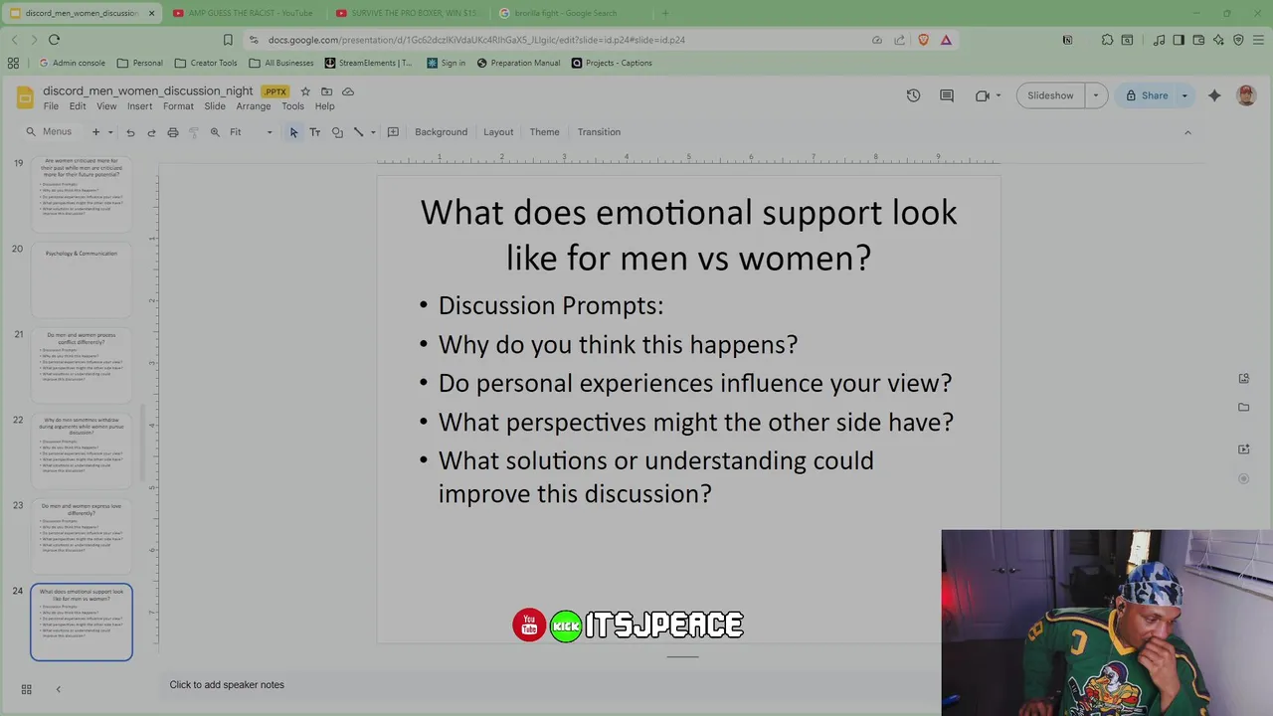Open version history clock icon
Viewport: 1273px width, 716px height.
point(913,95)
